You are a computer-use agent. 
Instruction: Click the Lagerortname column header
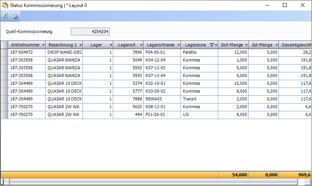(x=161, y=45)
